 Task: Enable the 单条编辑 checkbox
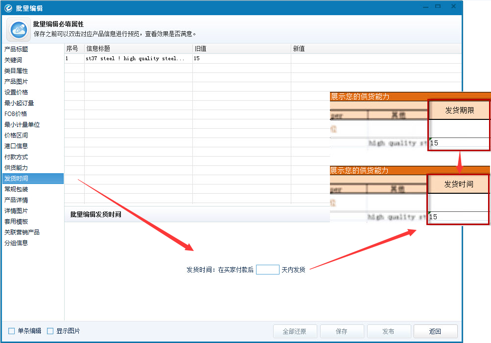pos(12,331)
